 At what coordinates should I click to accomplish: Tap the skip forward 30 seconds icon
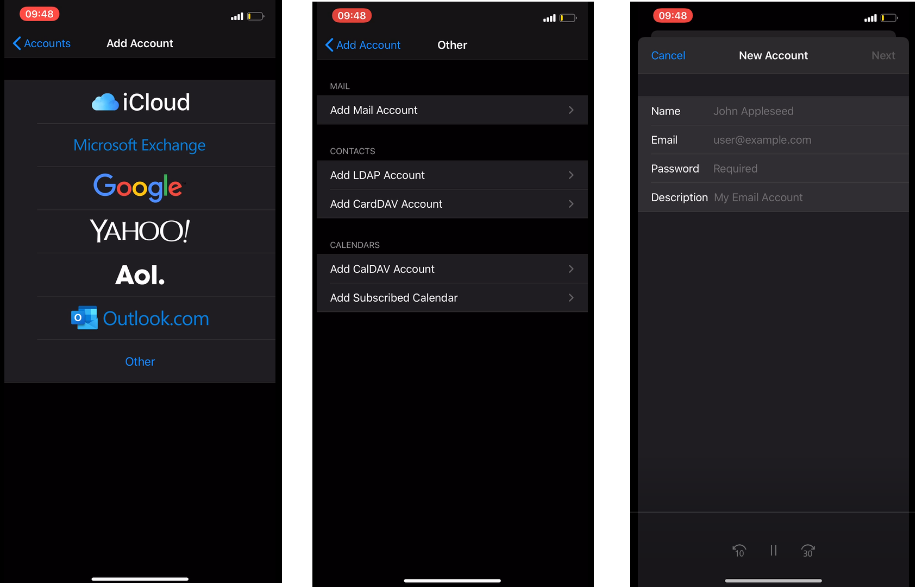(808, 551)
